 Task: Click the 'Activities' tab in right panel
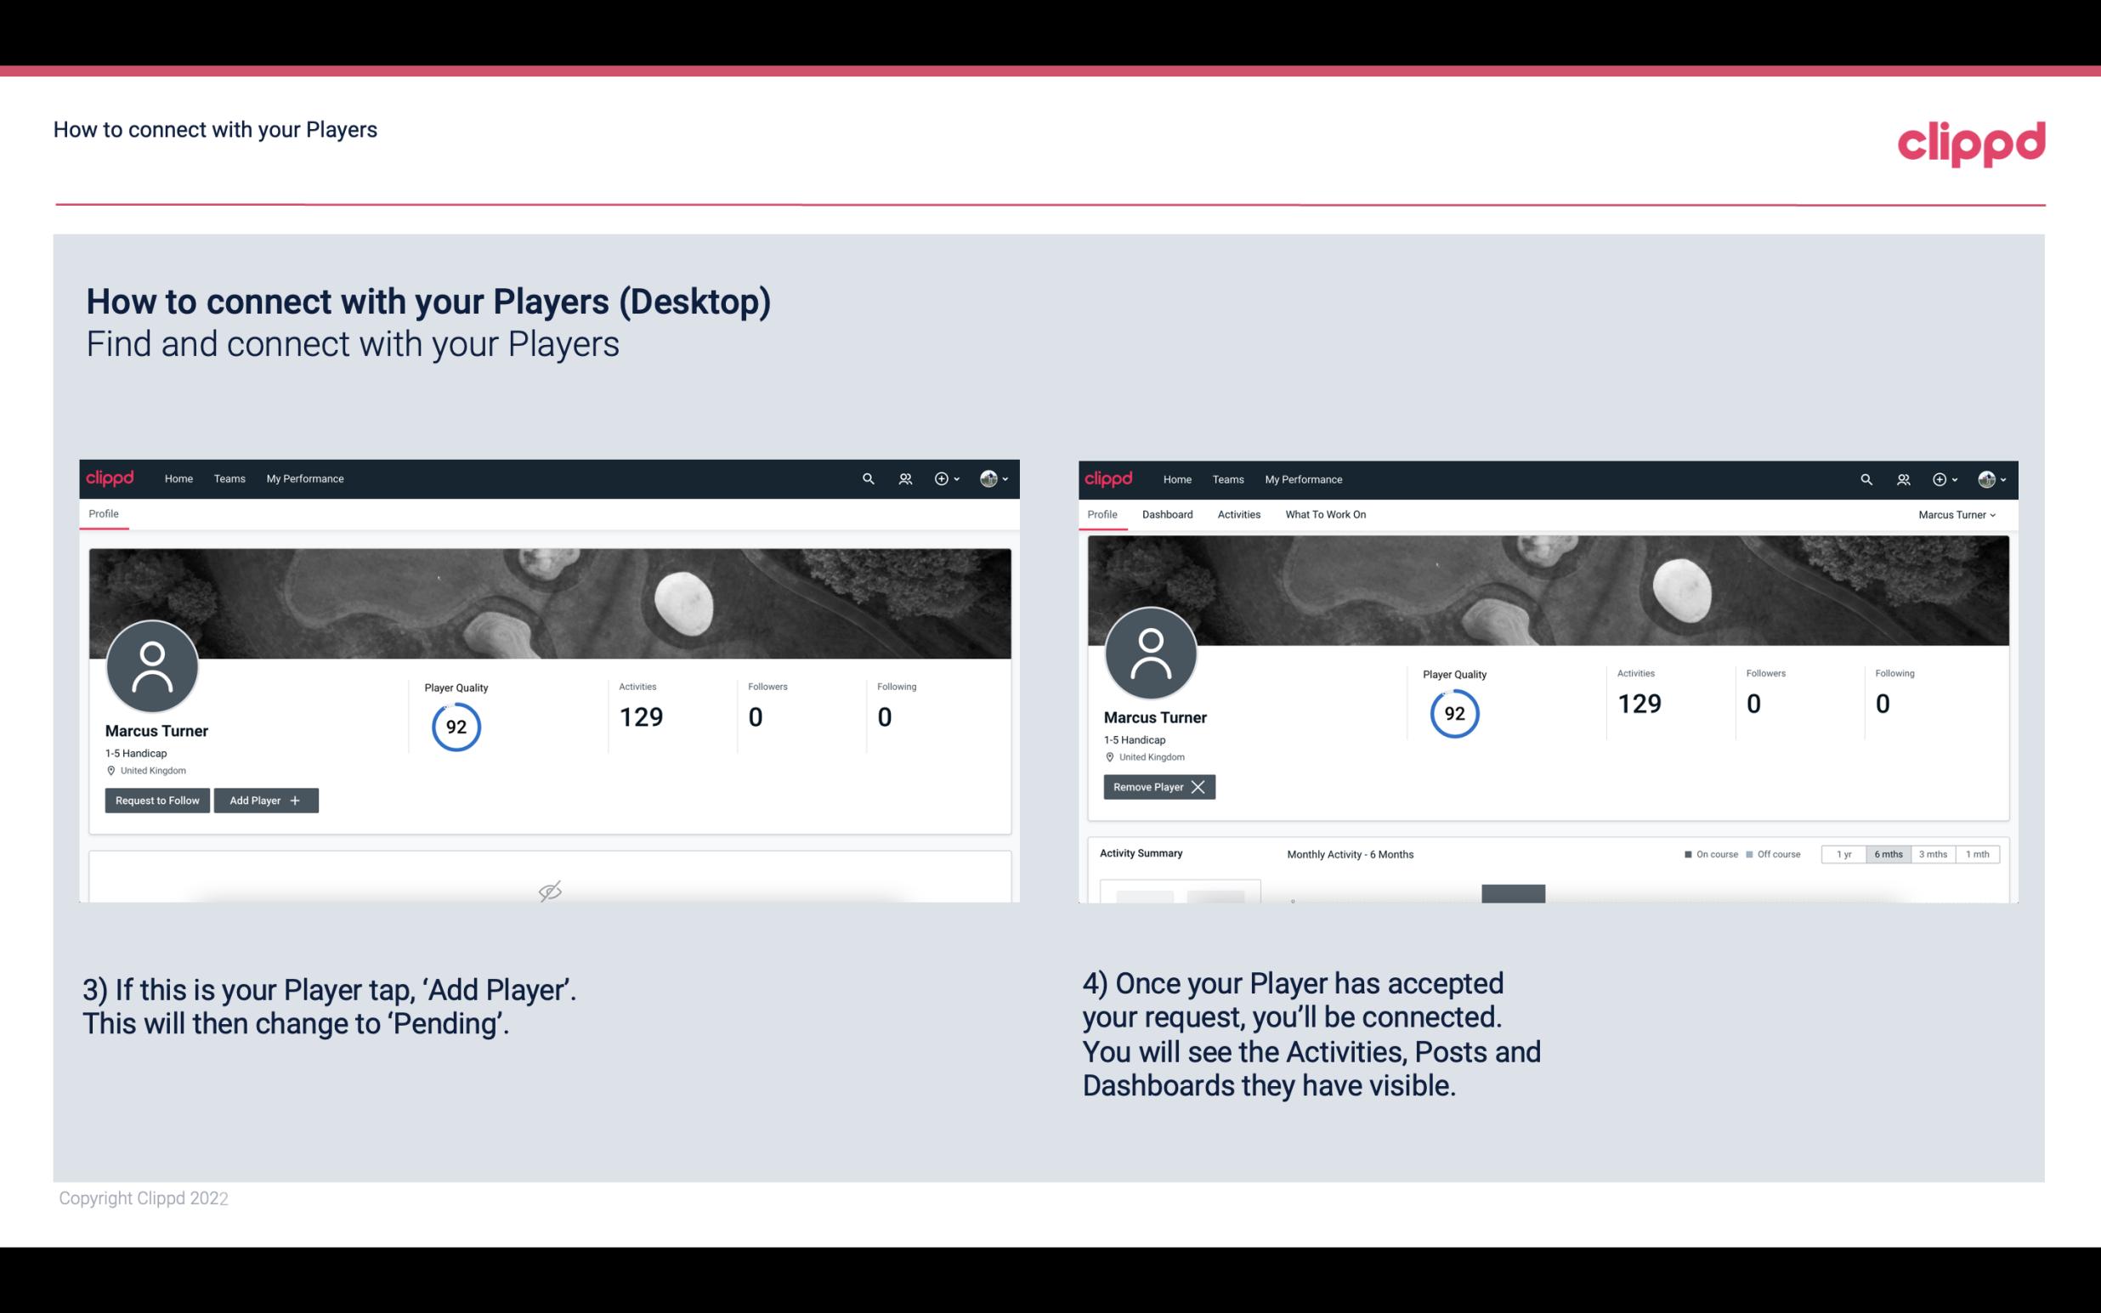pos(1239,514)
